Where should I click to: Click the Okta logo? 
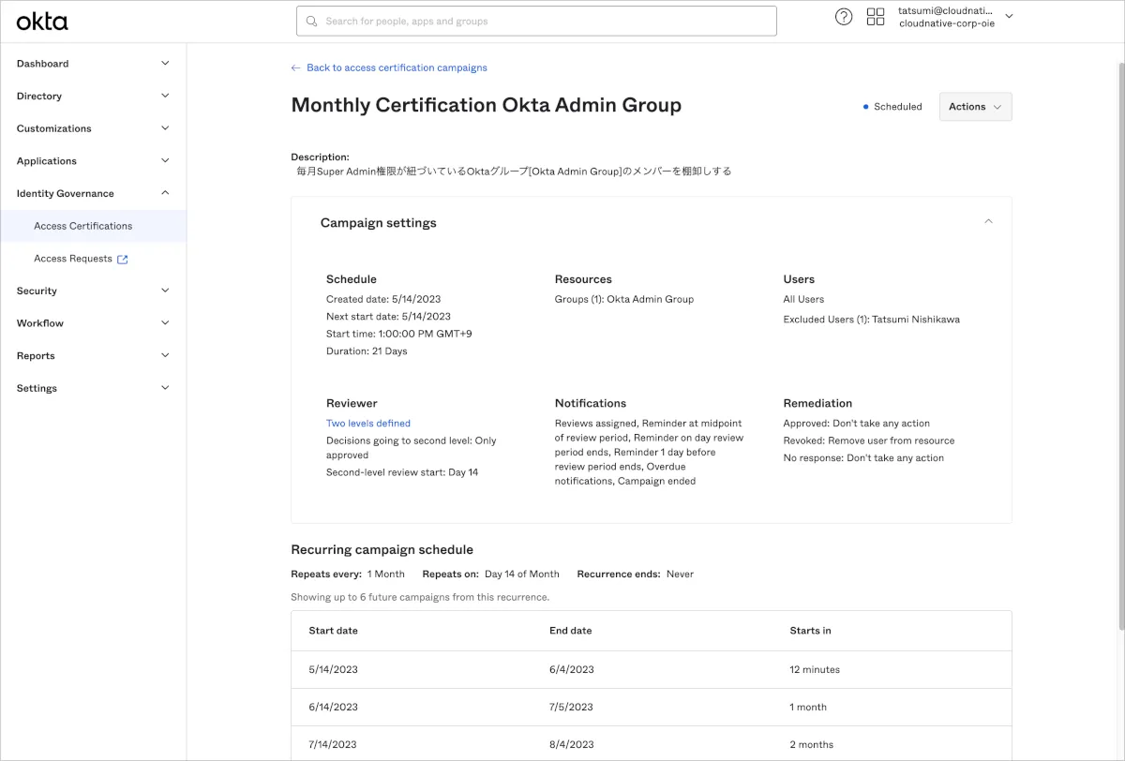[x=42, y=21]
